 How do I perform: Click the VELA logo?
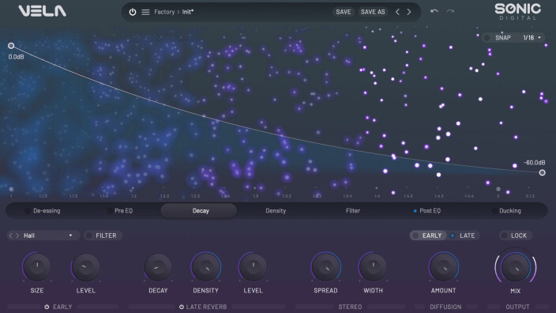pyautogui.click(x=43, y=11)
